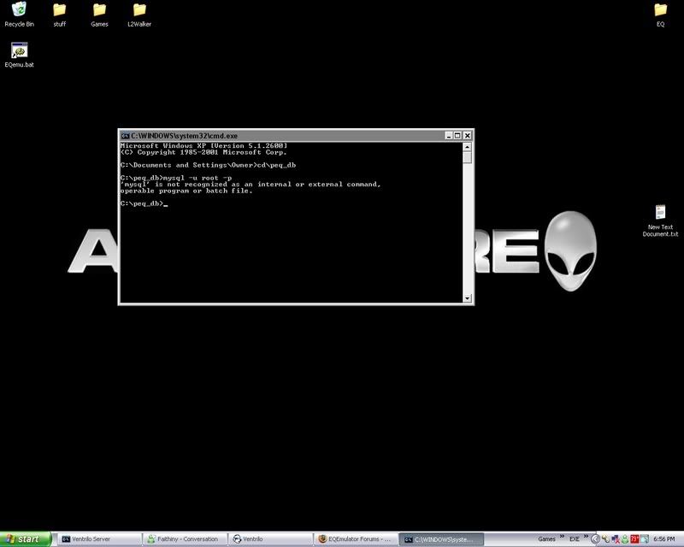
Task: Click the network disconnected tray icon
Action: (615, 539)
